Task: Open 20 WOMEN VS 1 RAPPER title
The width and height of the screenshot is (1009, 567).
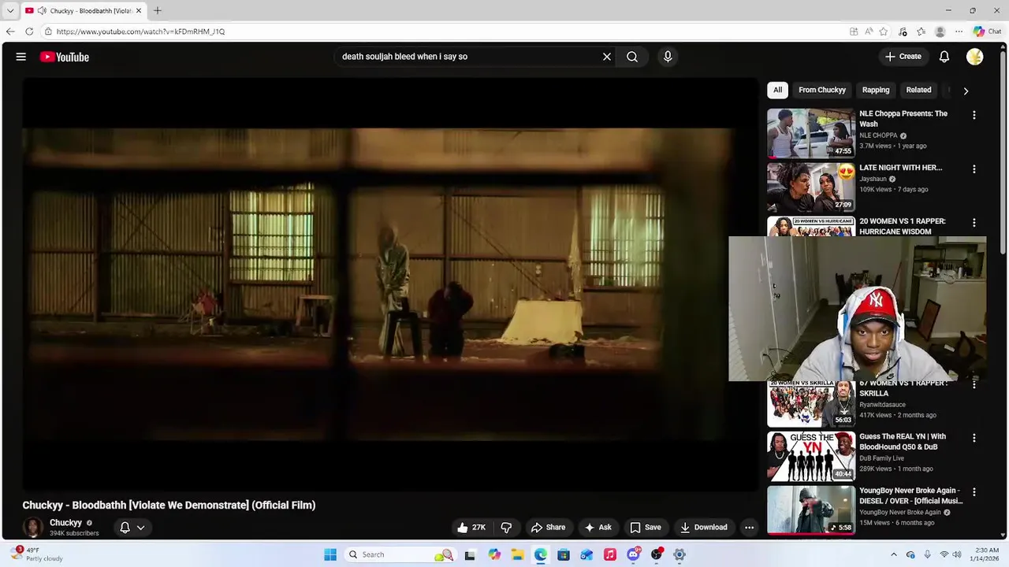Action: point(903,227)
